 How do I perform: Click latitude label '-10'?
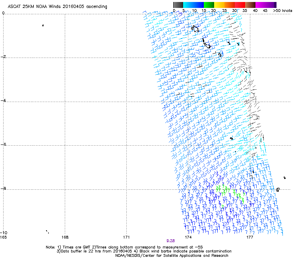tap(4, 233)
